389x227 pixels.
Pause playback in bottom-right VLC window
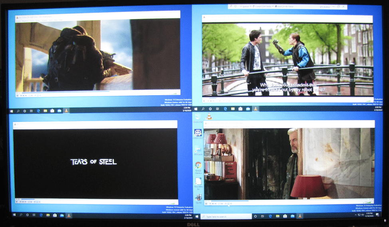tap(206, 204)
